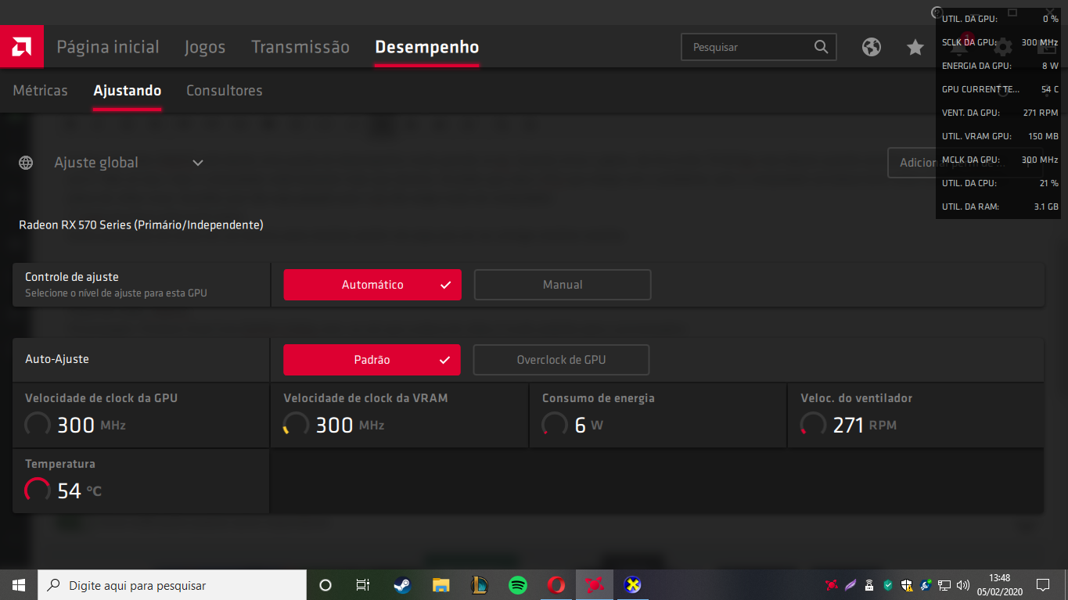Open favorites with the star icon
Screen dimensions: 1068x600
915,47
